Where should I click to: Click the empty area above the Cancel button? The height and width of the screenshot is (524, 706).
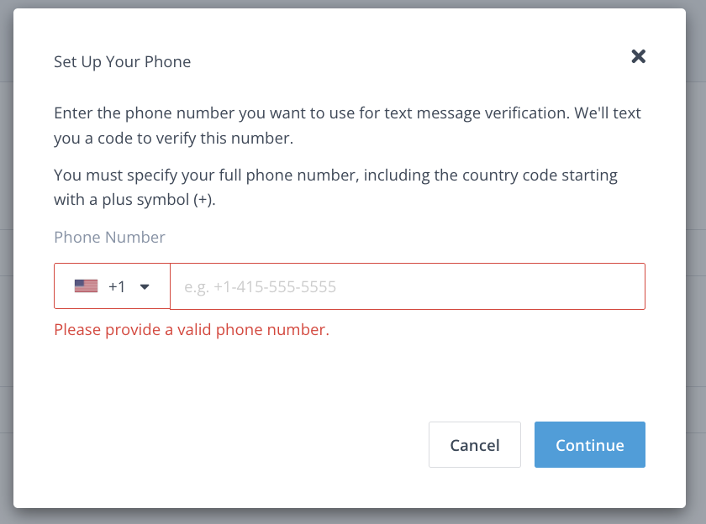pyautogui.click(x=474, y=378)
